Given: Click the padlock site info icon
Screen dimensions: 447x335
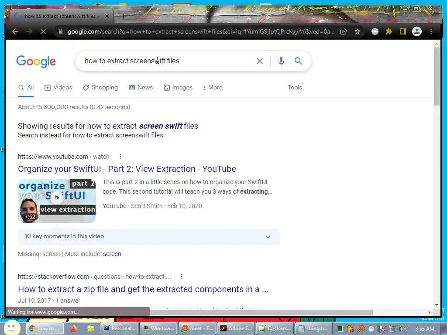Looking at the screenshot, I should (60, 31).
